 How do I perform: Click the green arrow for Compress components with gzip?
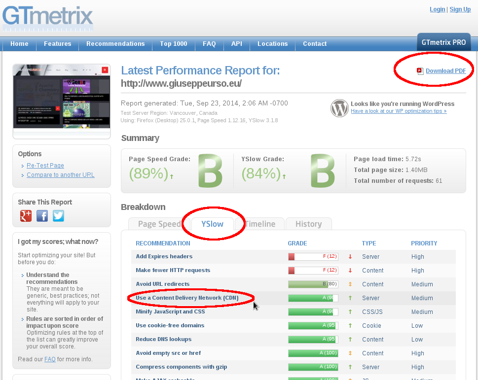[350, 367]
